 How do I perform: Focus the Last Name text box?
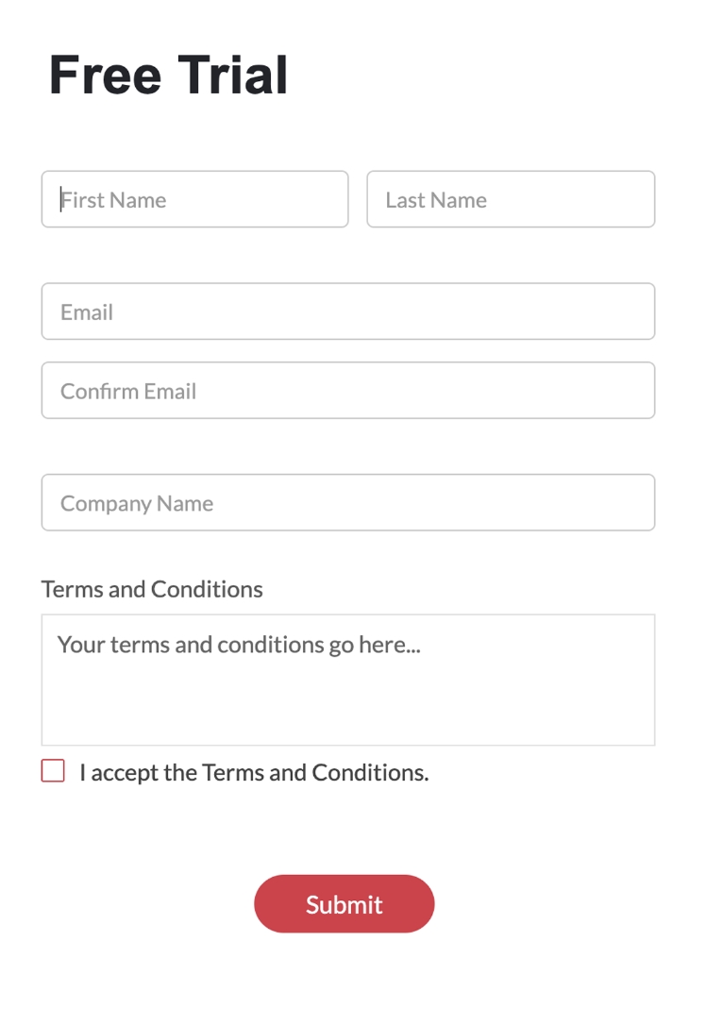coord(511,199)
